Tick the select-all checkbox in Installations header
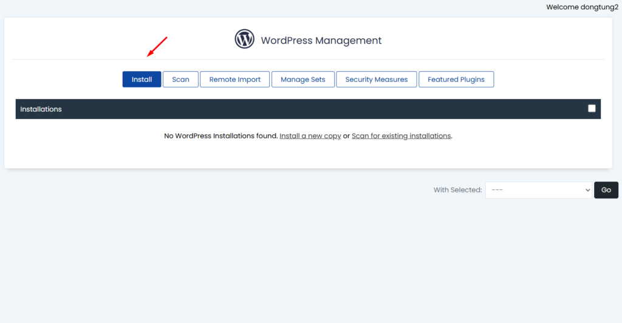 592,108
